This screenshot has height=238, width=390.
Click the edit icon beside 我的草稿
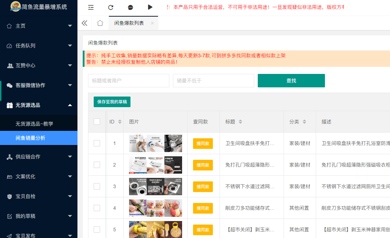[10, 216]
